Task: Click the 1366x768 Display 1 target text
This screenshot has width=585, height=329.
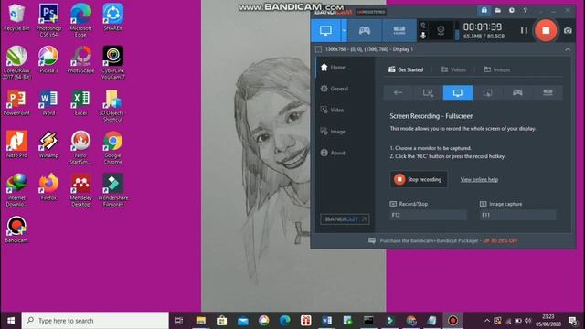Action: point(369,49)
